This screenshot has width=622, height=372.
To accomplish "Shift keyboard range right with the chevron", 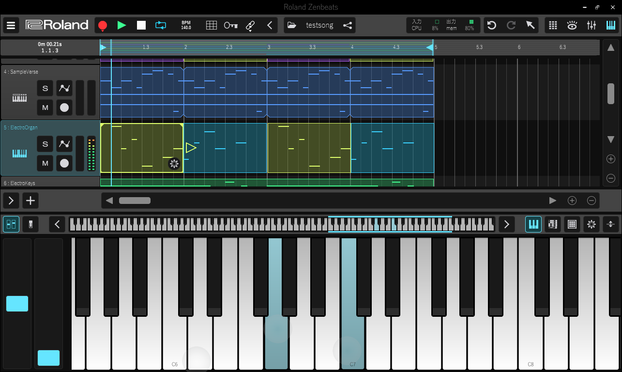I will [507, 224].
